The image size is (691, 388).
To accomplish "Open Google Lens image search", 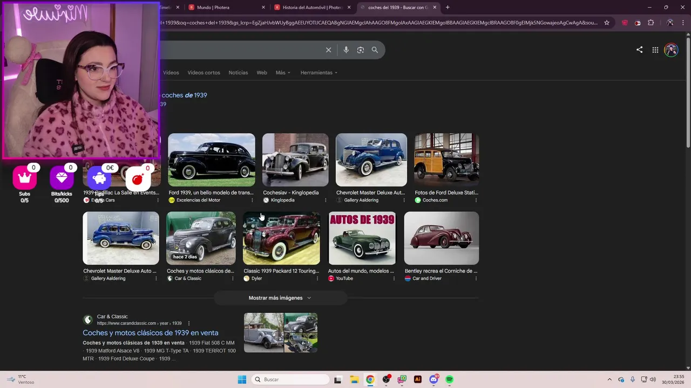I will coord(360,50).
